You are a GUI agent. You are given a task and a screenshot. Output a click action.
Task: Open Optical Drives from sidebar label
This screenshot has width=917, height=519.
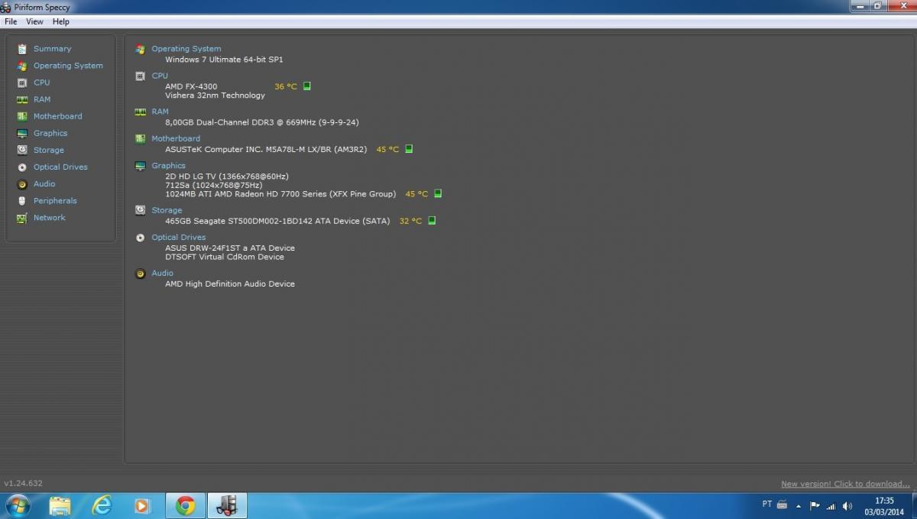coord(60,167)
